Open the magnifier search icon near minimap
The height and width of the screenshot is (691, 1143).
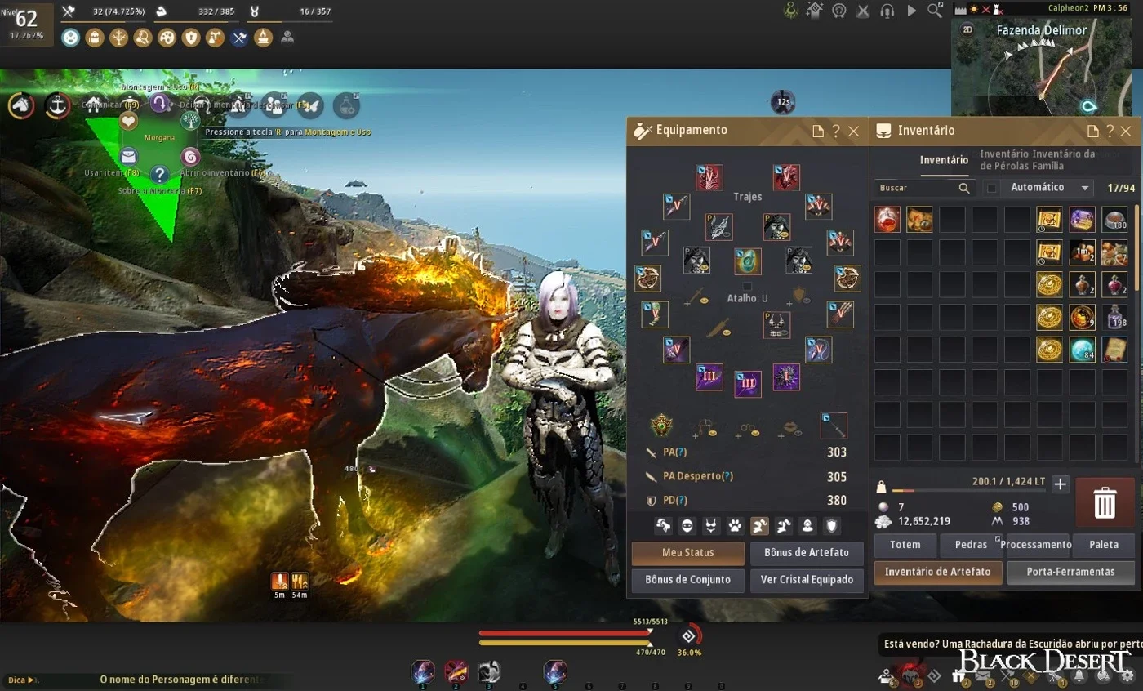pyautogui.click(x=936, y=11)
